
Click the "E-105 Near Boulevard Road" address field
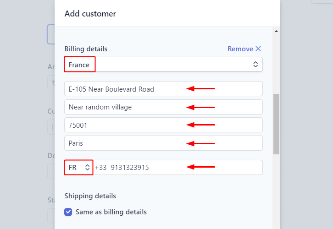(163, 89)
